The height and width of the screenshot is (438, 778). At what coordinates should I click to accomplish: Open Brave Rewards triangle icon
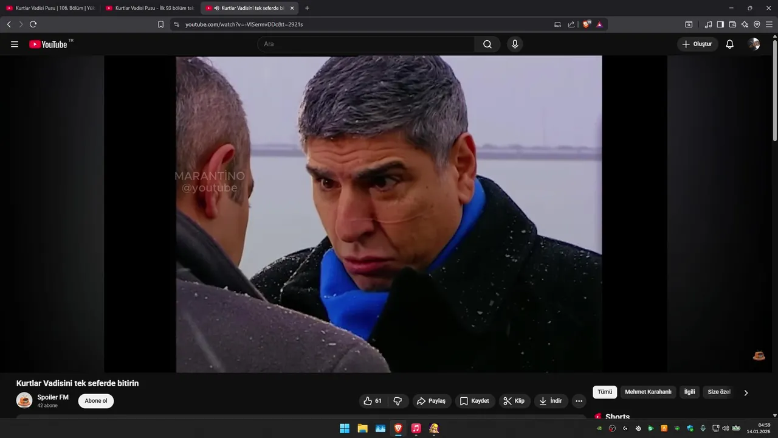click(x=599, y=24)
